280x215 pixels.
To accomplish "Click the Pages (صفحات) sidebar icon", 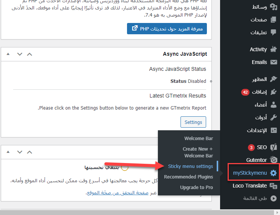I will 273,20.
